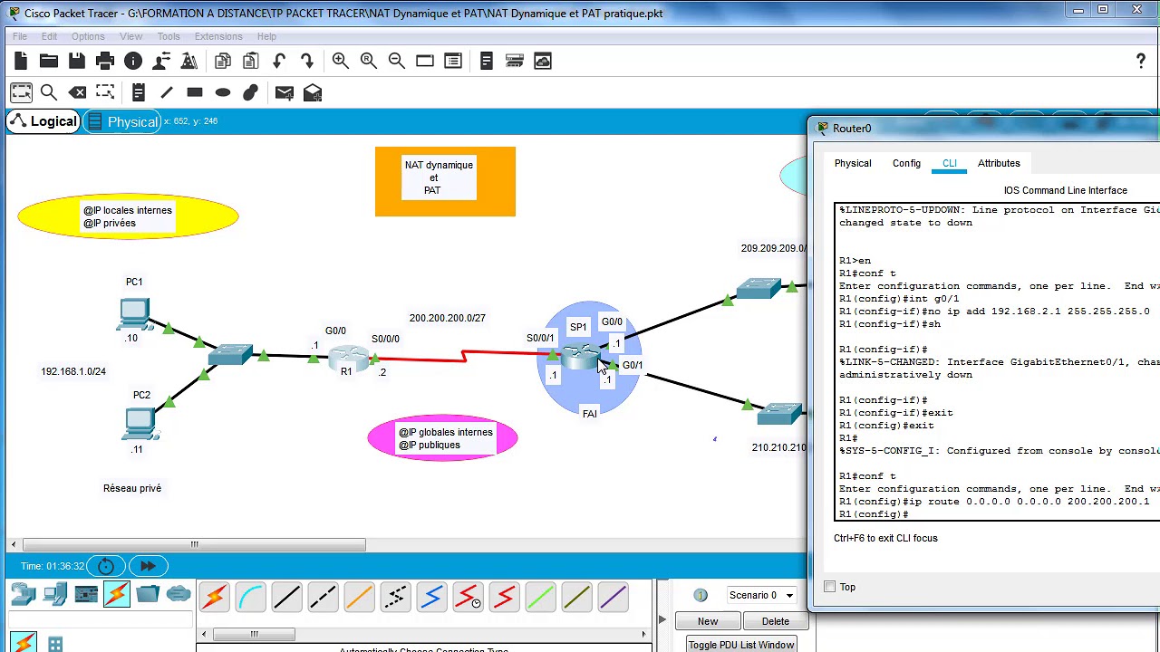Switch to the Config tab in Router0

point(906,163)
